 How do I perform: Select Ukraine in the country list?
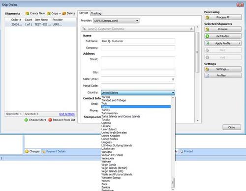[136, 126]
